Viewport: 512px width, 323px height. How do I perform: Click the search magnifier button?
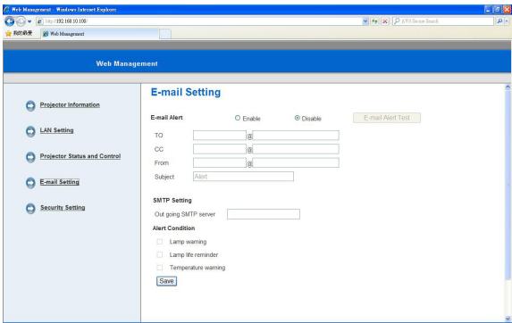[499, 21]
